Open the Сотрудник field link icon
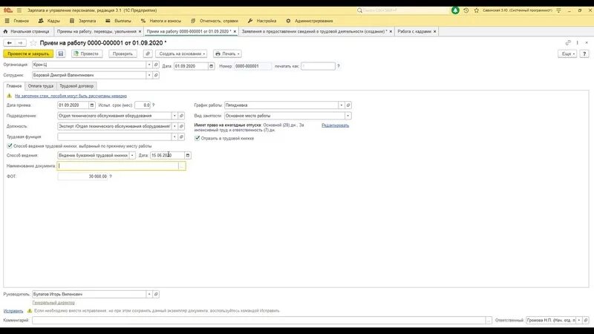The height and width of the screenshot is (334, 594). (x=156, y=75)
